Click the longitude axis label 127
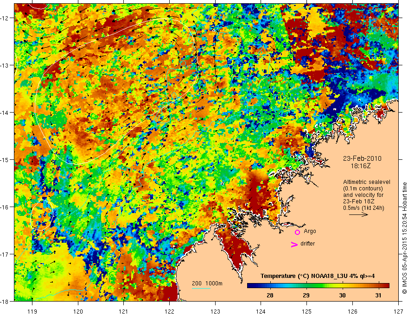 pyautogui.click(x=398, y=311)
